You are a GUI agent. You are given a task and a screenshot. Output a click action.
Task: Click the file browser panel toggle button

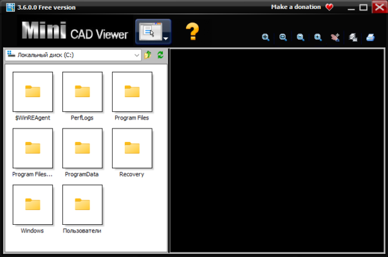pos(150,31)
